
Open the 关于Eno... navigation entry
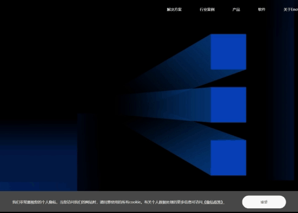[x=291, y=9]
